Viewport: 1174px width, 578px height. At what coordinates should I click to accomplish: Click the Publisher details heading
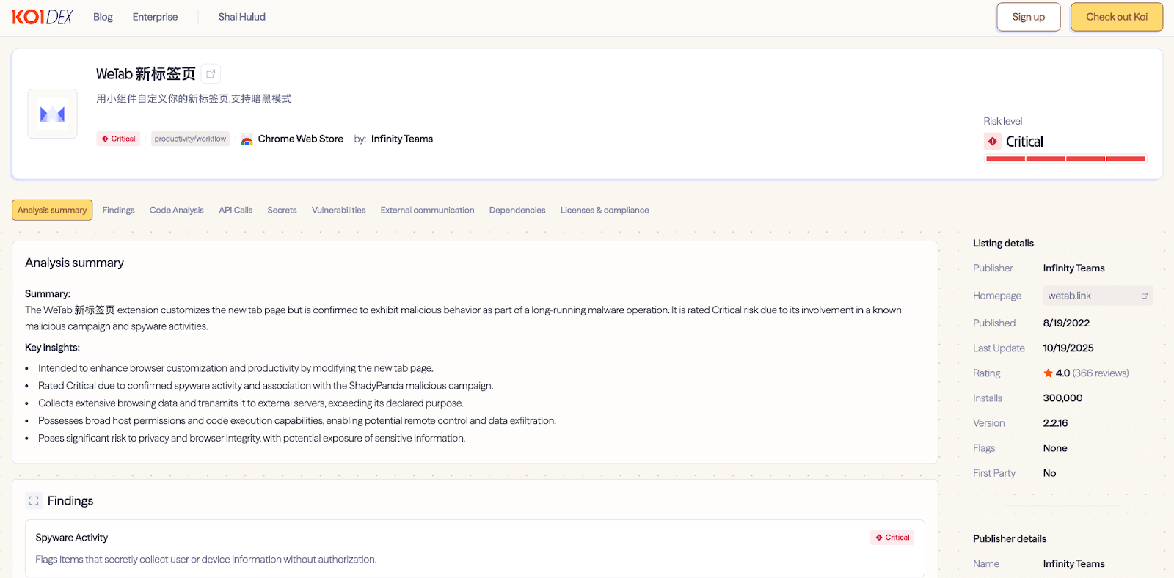(x=1010, y=539)
